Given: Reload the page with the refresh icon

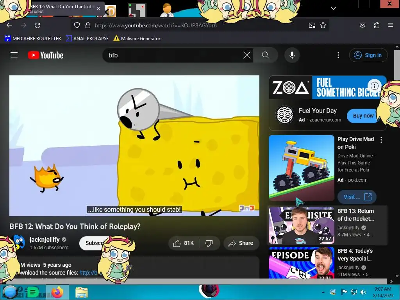Looking at the screenshot, I should coord(37,25).
